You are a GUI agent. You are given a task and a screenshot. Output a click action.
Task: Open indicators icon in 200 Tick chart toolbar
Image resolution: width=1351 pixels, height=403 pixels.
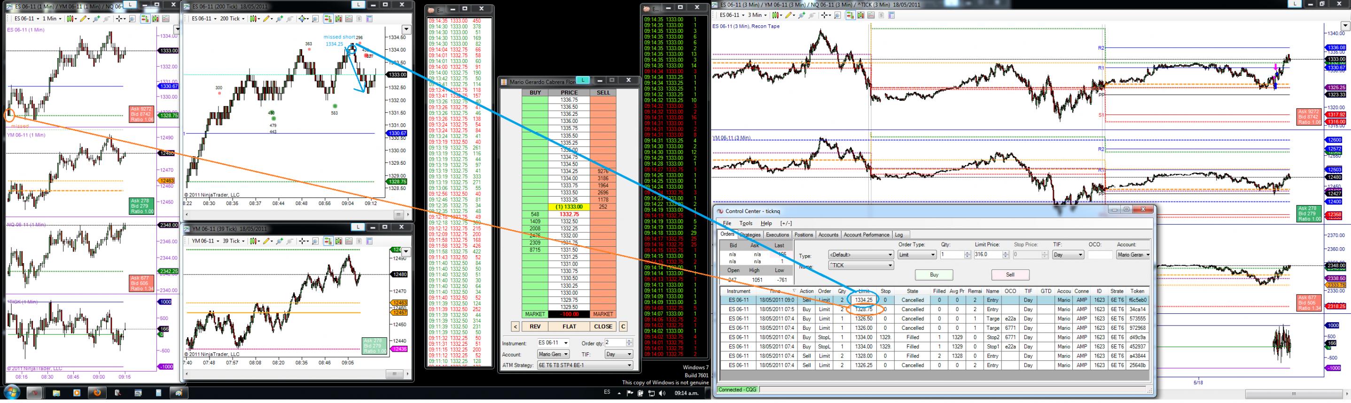point(339,18)
